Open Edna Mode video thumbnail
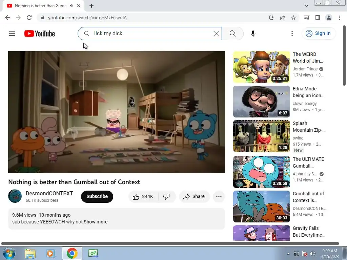The width and height of the screenshot is (347, 260). tap(261, 102)
